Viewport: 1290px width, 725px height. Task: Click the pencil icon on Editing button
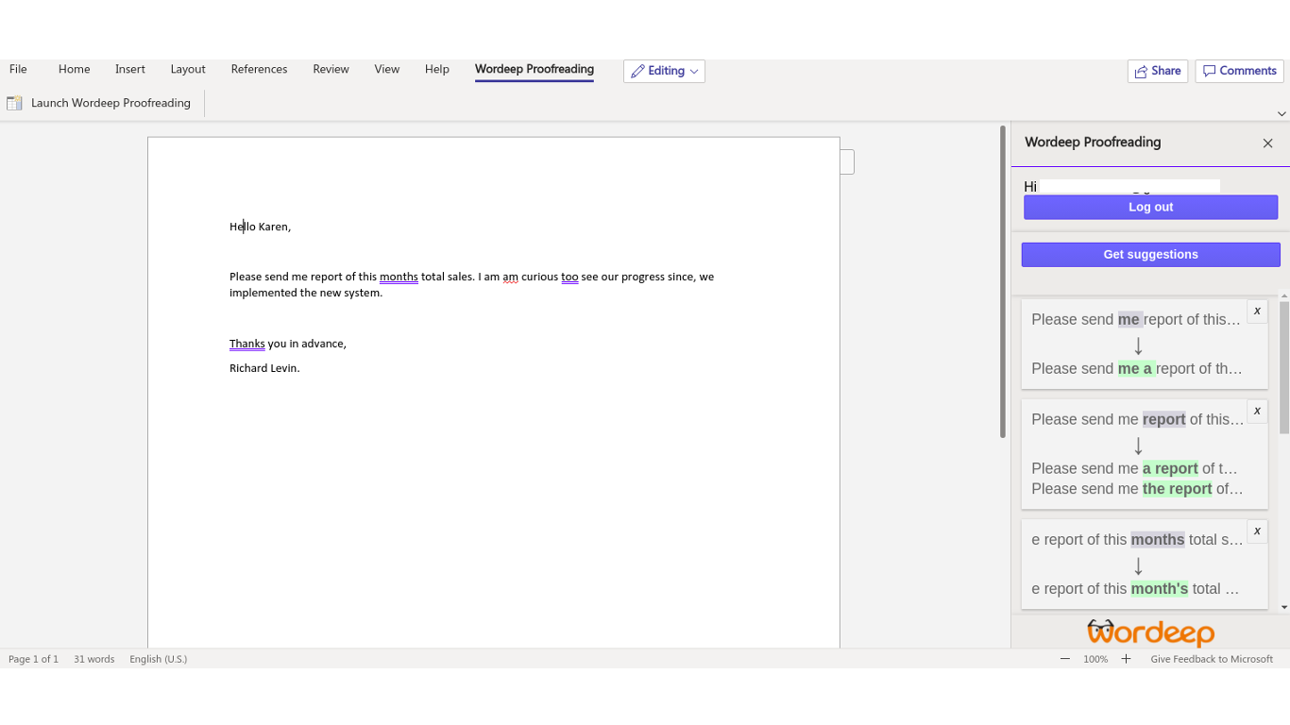pos(637,71)
